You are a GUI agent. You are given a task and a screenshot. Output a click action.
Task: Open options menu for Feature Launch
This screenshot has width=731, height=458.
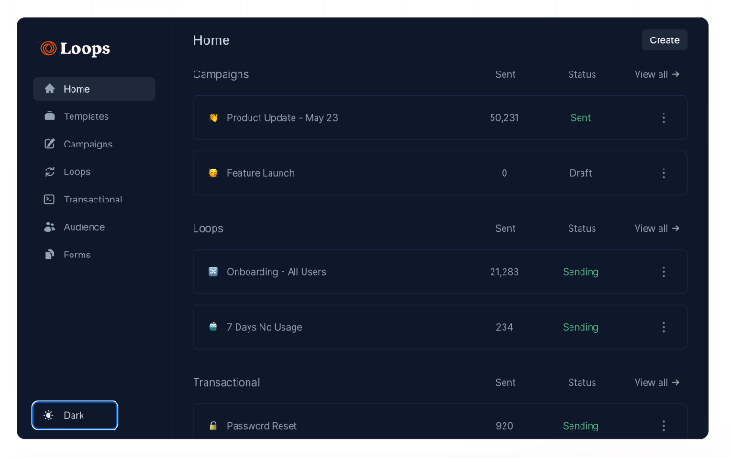pos(664,173)
